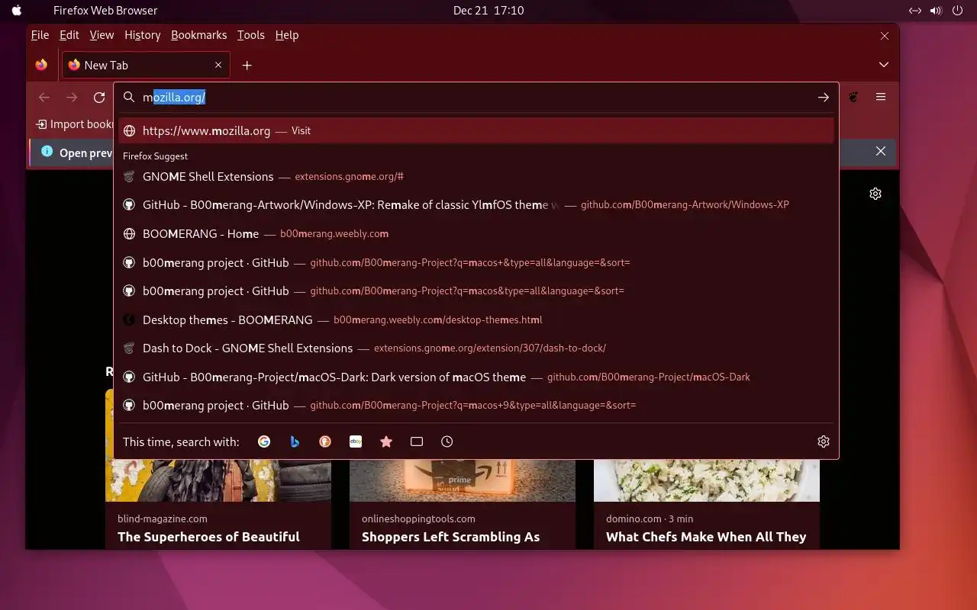This screenshot has width=977, height=610.
Task: Open a new tab with plus button
Action: pos(247,66)
